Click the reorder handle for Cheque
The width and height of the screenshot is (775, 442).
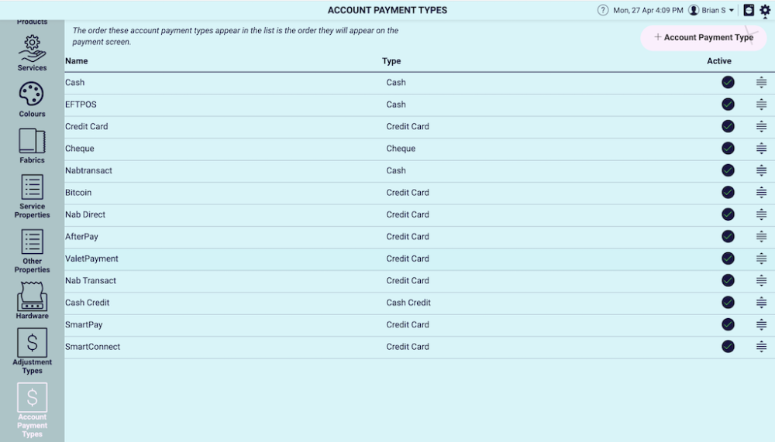[761, 149]
